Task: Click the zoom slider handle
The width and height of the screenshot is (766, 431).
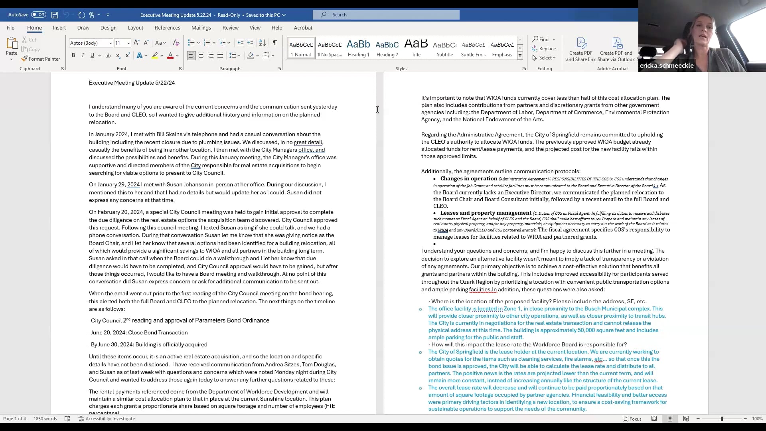Action: pos(721,419)
